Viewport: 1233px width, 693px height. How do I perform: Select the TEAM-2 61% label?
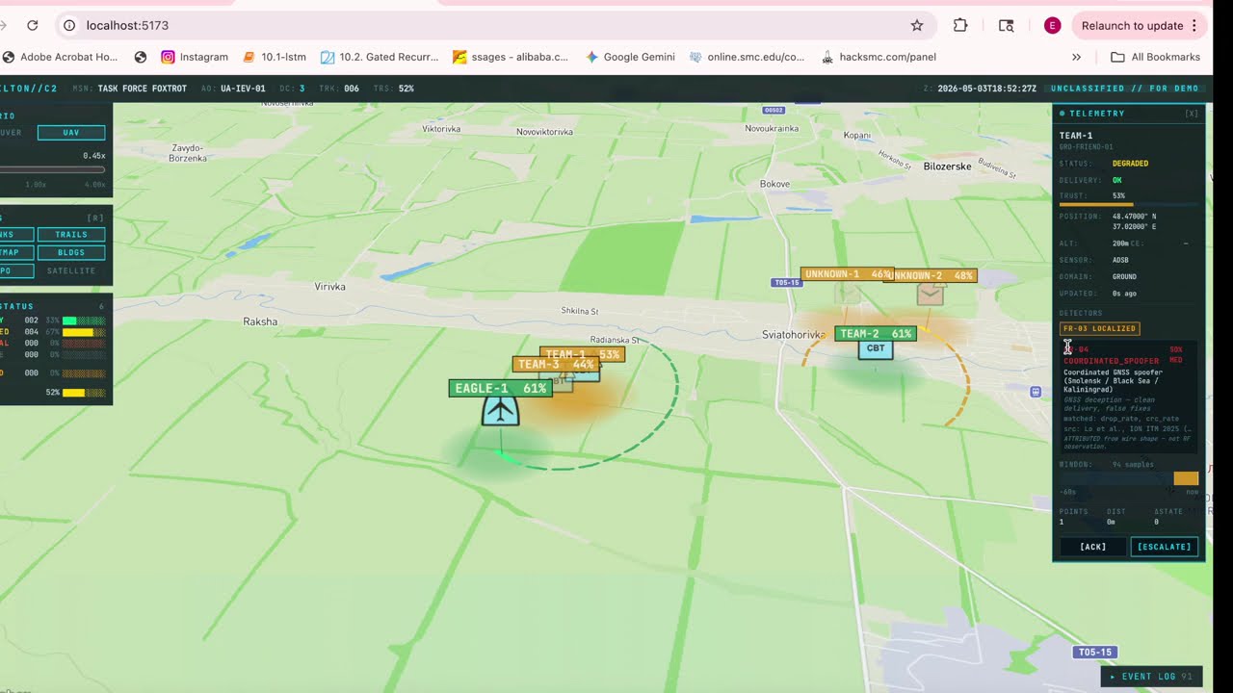coord(876,334)
